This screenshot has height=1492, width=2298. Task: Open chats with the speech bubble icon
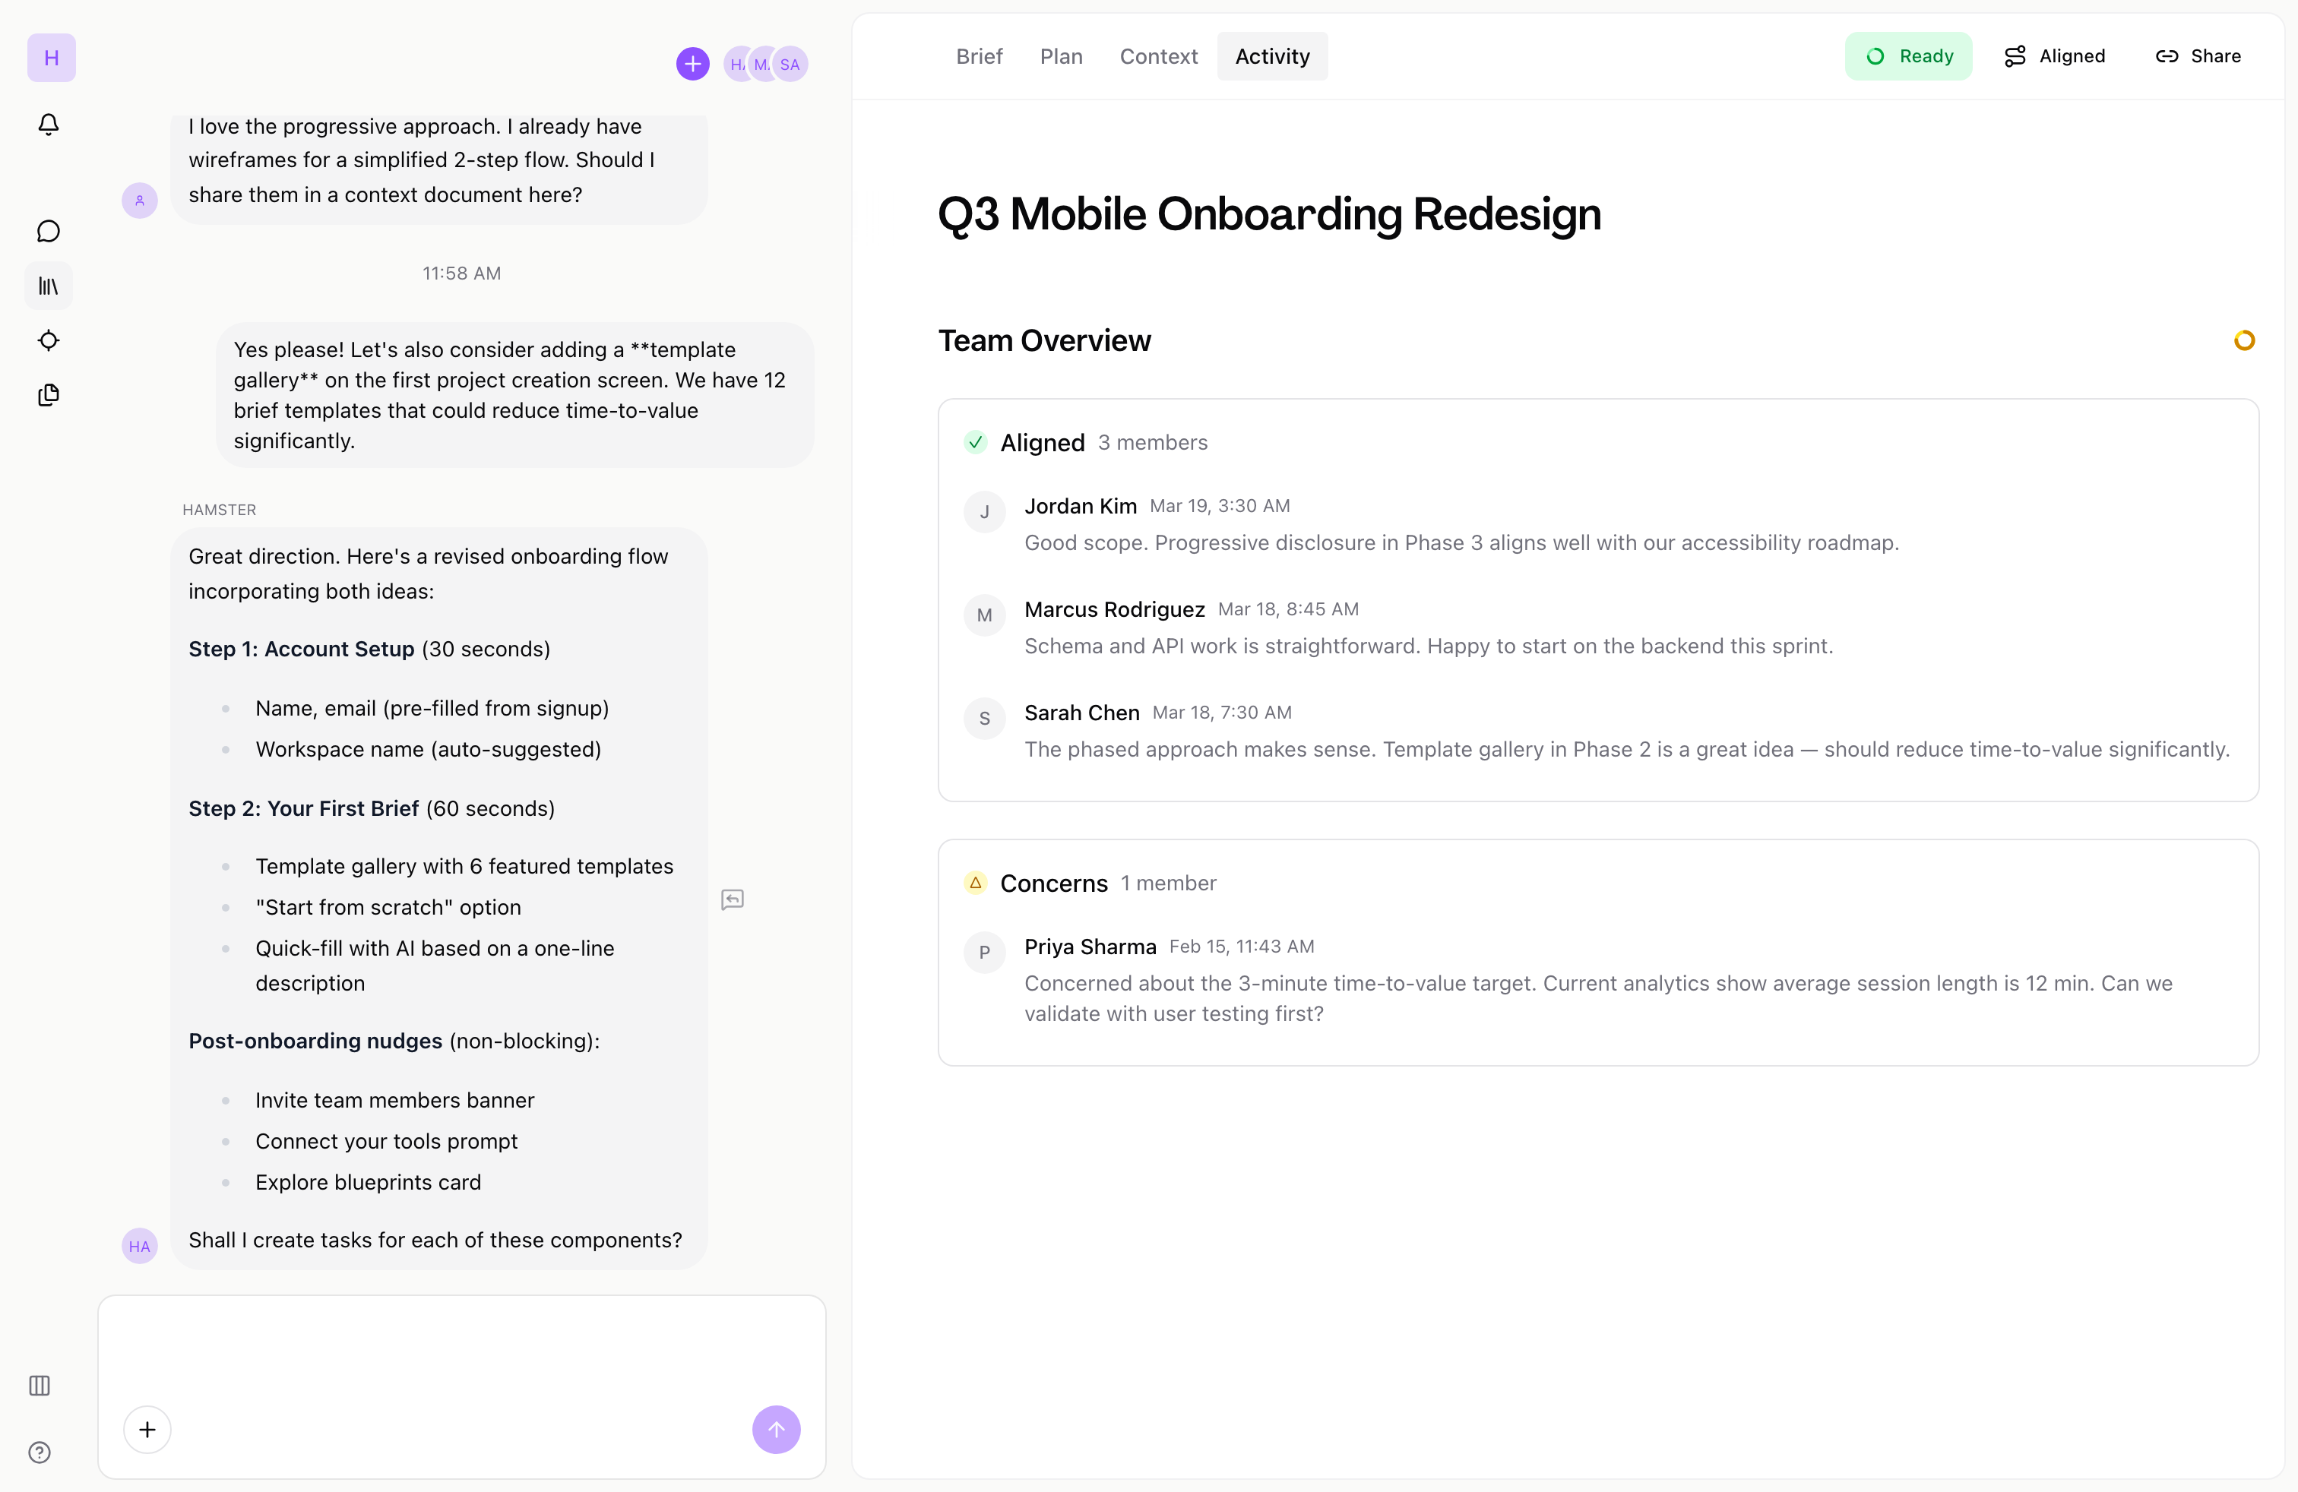click(x=49, y=231)
